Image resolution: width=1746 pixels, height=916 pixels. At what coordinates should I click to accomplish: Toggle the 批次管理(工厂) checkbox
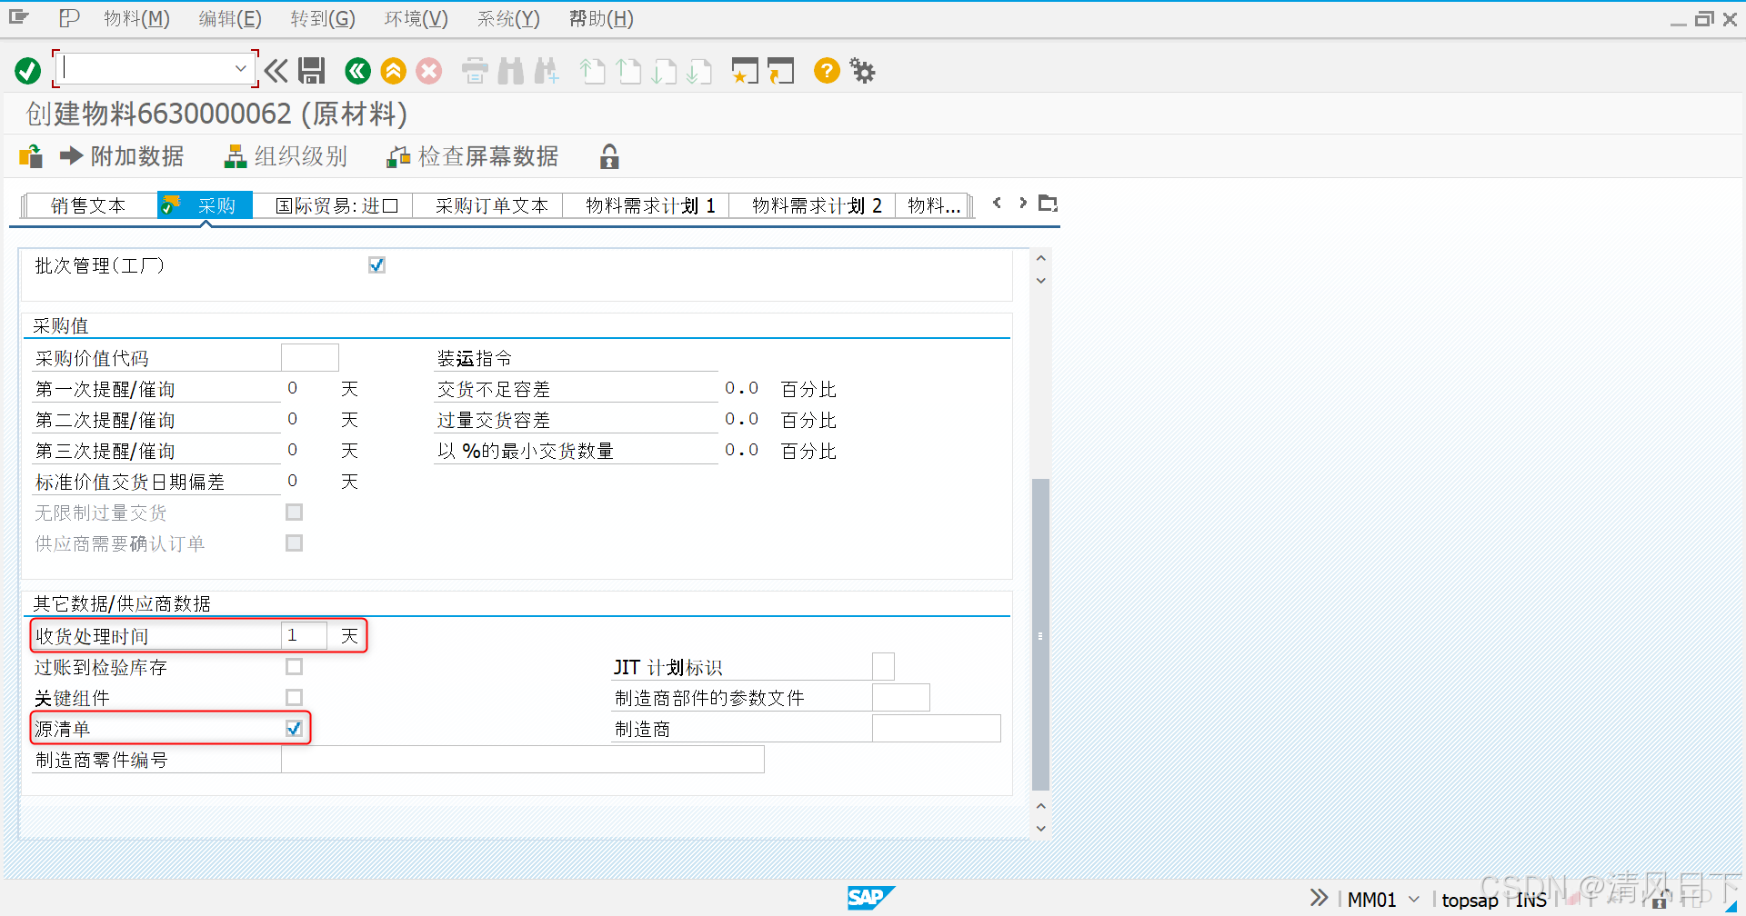[376, 264]
